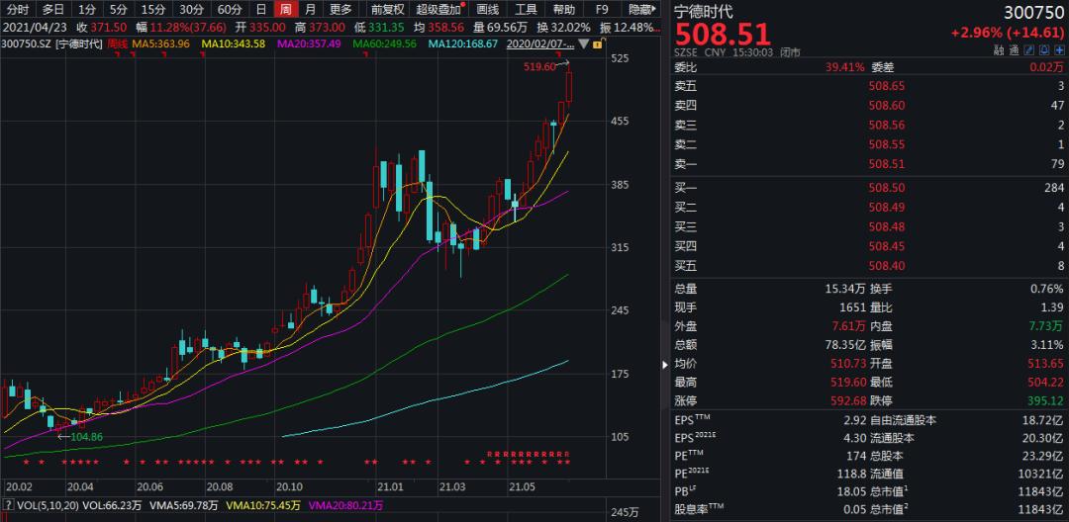Image resolution: width=1069 pixels, height=522 pixels.
Task: Click the 卖五 price 508.65
Action: coord(887,86)
